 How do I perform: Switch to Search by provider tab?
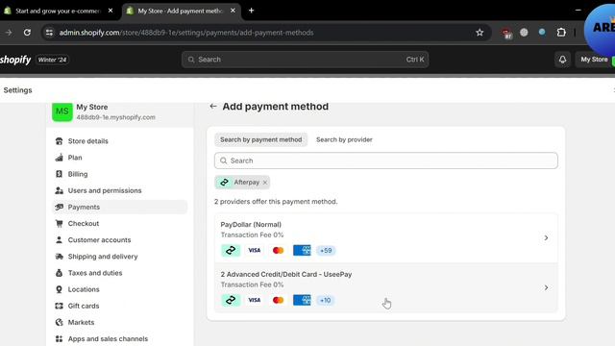point(344,139)
